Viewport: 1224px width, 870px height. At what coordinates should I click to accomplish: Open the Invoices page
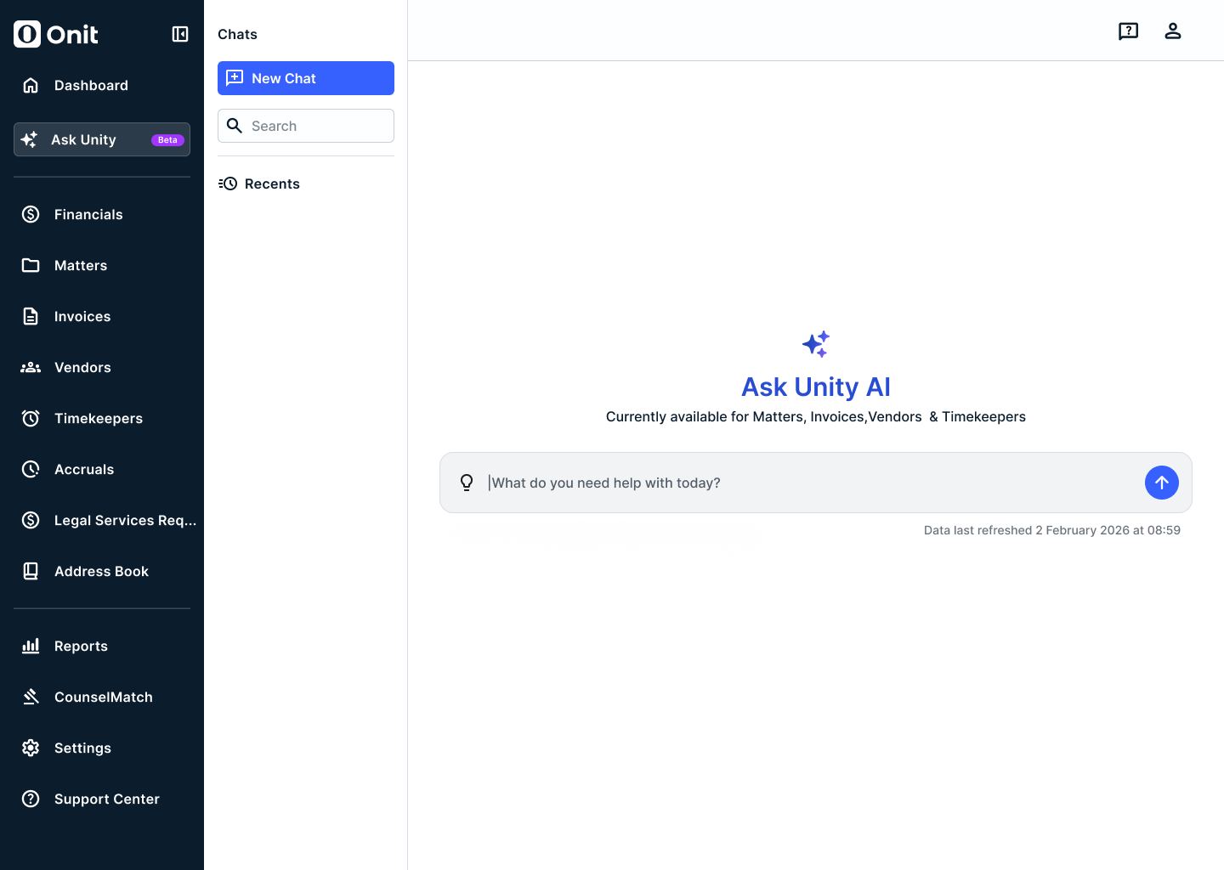point(82,316)
